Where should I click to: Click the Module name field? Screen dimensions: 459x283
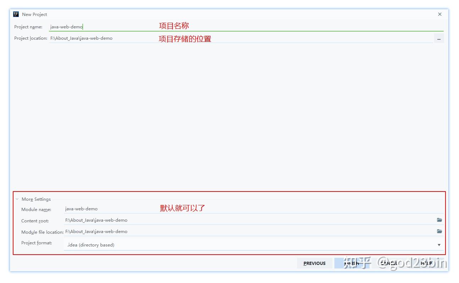106,209
